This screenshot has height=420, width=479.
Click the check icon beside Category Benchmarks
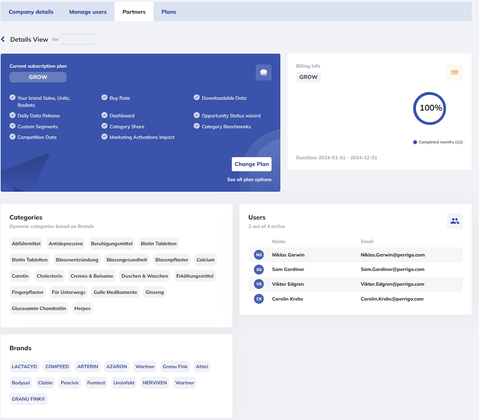pyautogui.click(x=196, y=126)
